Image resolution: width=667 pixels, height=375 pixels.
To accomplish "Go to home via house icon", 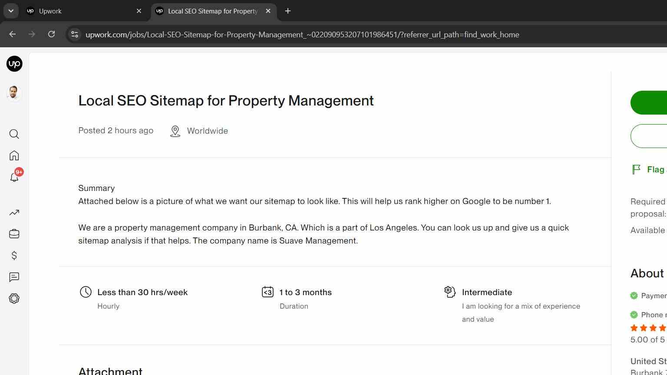I will pos(14,155).
